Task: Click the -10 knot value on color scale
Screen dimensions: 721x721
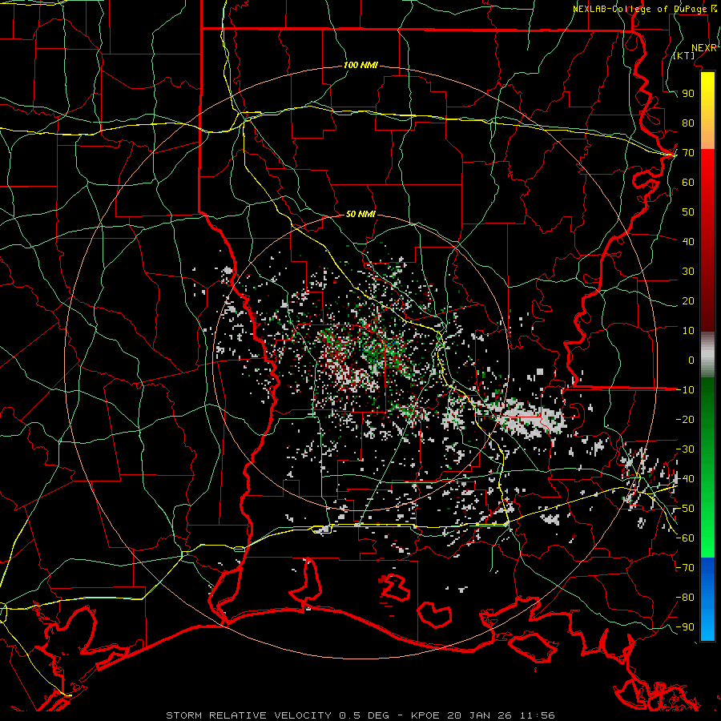Action: (685, 390)
